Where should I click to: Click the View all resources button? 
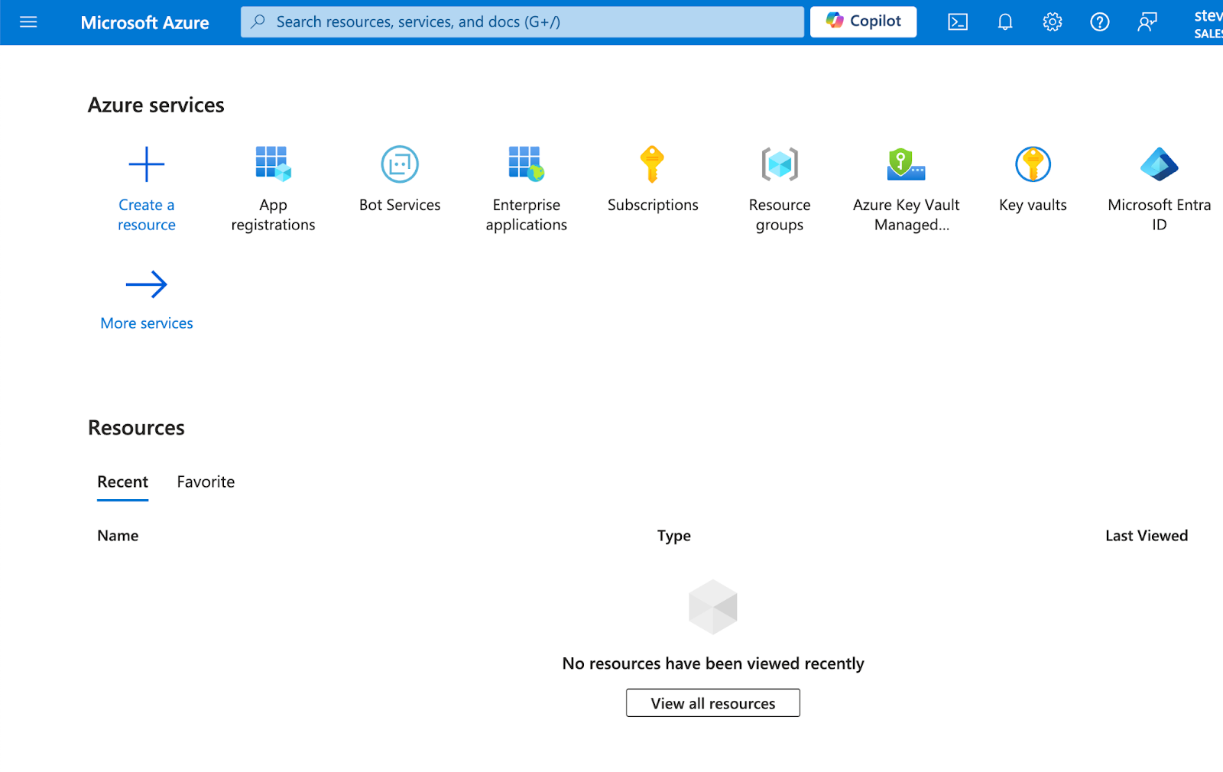click(x=713, y=703)
